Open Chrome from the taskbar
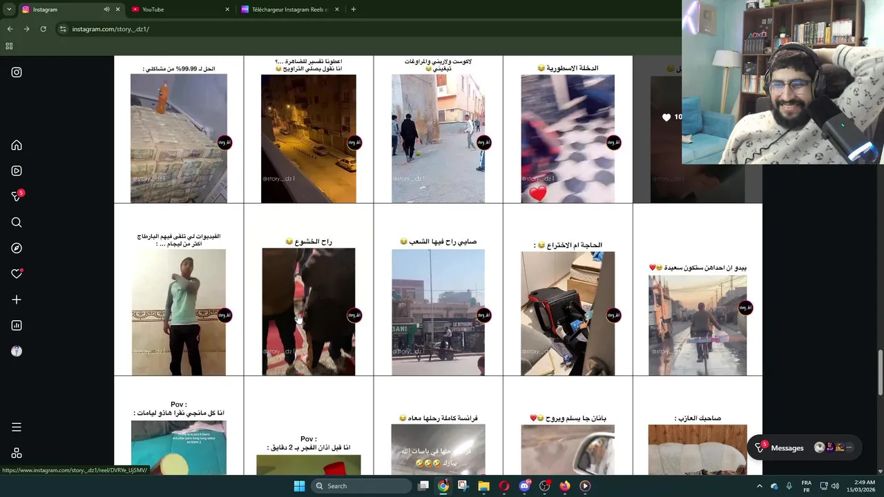 443,486
